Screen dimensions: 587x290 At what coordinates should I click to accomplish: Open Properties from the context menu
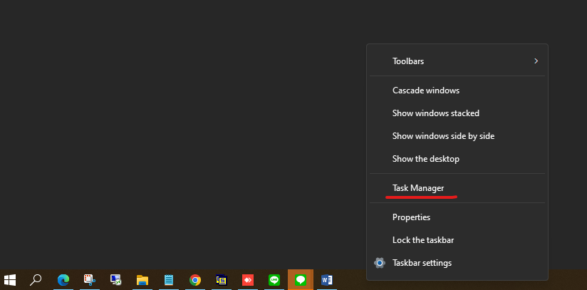point(411,217)
